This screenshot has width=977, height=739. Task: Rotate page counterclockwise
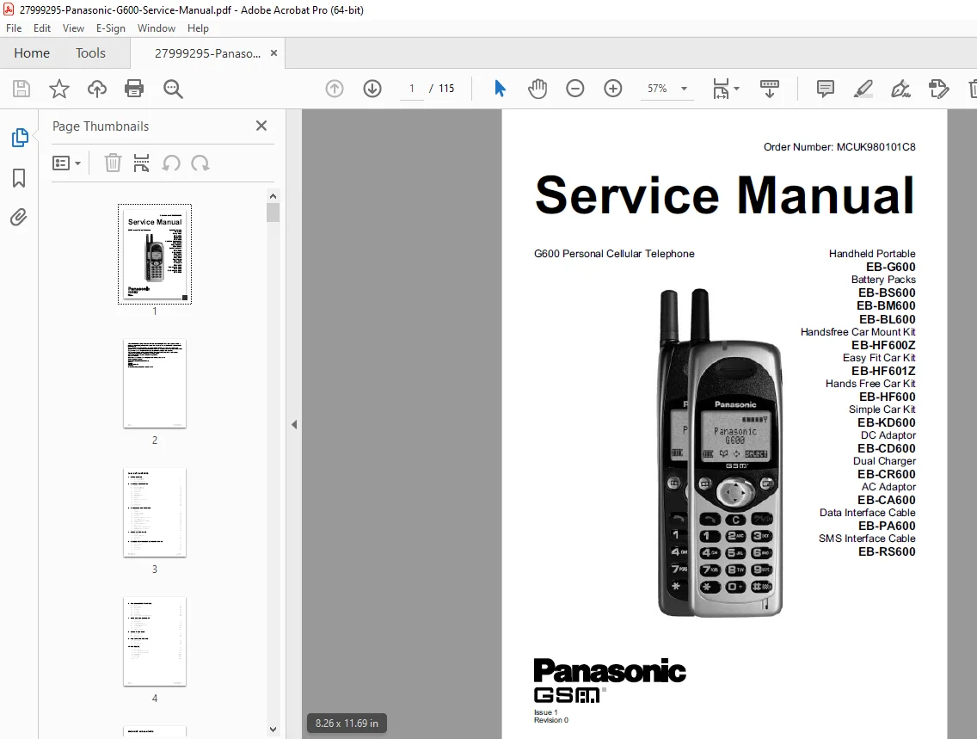(x=171, y=163)
